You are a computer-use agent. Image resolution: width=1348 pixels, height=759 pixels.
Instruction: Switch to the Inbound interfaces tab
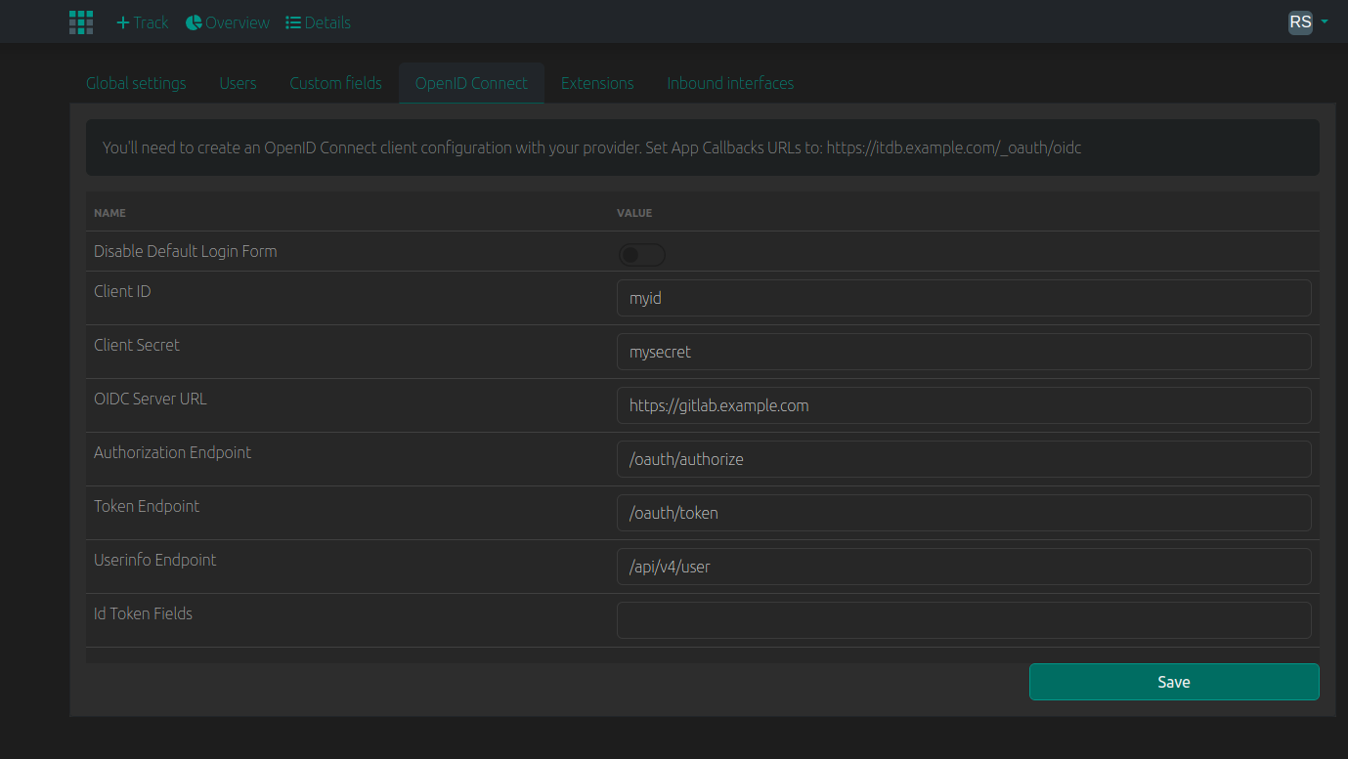(x=730, y=83)
